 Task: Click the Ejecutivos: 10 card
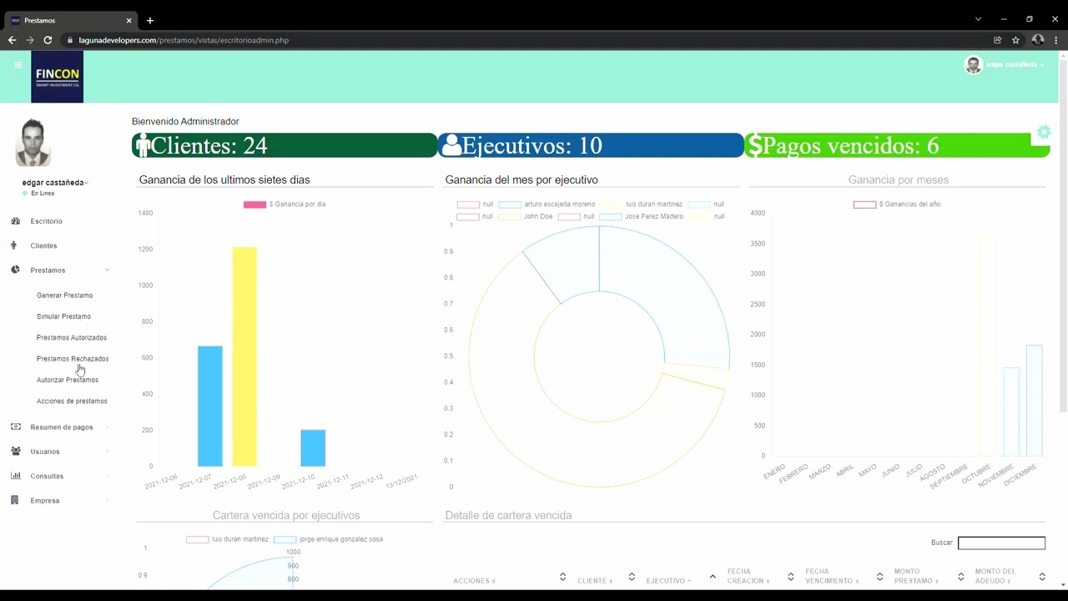(591, 145)
